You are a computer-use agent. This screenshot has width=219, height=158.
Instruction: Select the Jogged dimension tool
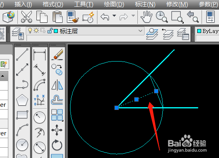click(40, 132)
